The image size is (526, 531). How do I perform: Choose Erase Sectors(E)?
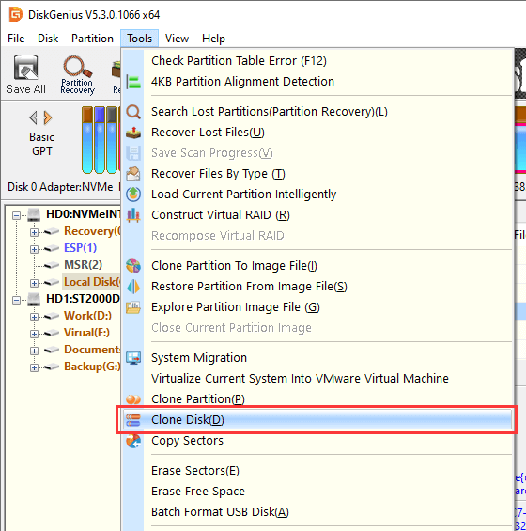pos(317,471)
